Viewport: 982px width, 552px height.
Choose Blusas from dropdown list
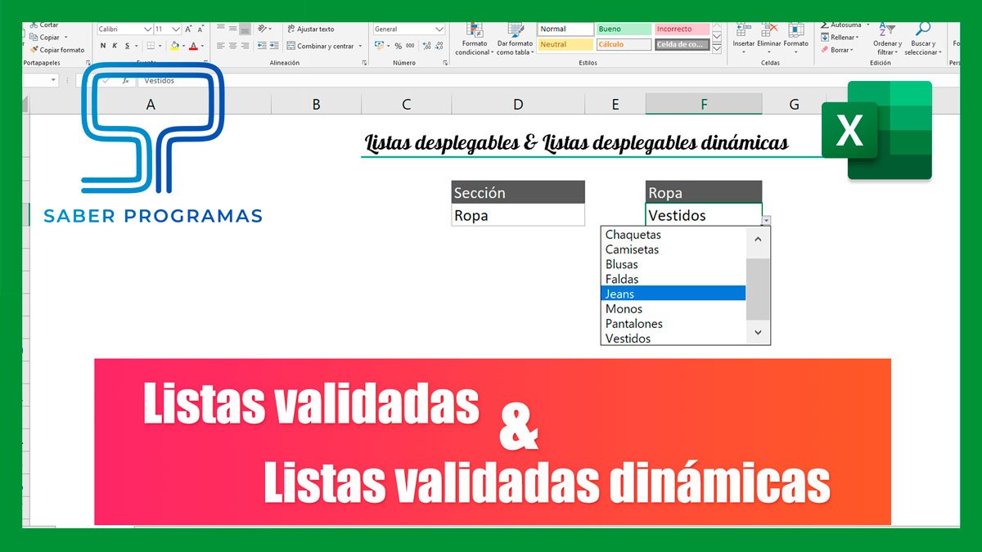[673, 264]
